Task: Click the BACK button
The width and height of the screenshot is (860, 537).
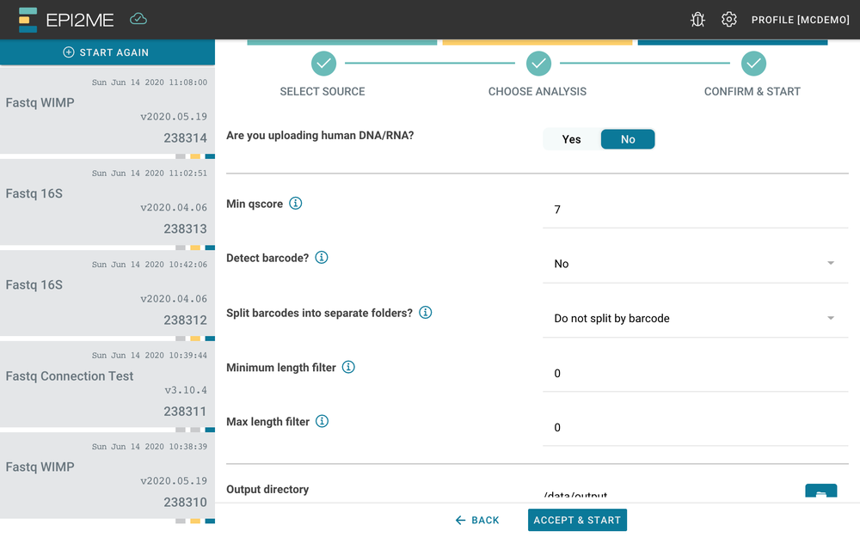Action: [477, 520]
